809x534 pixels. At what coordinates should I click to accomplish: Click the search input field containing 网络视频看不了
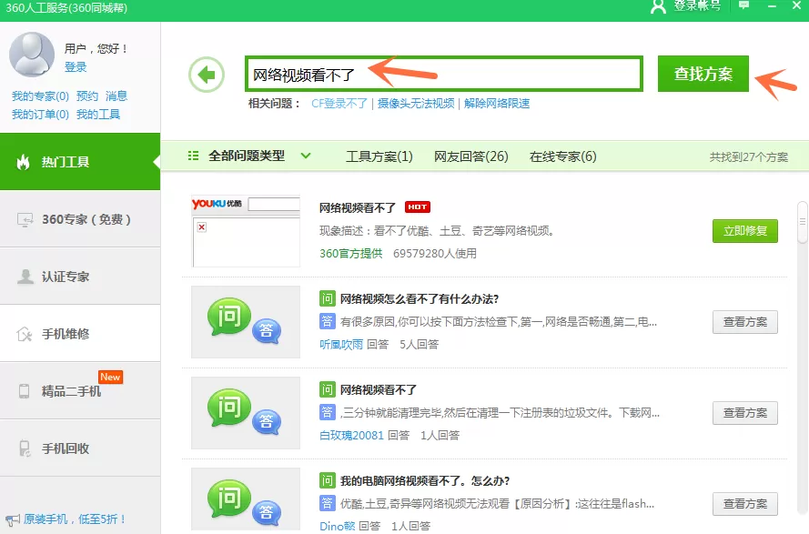(x=444, y=75)
